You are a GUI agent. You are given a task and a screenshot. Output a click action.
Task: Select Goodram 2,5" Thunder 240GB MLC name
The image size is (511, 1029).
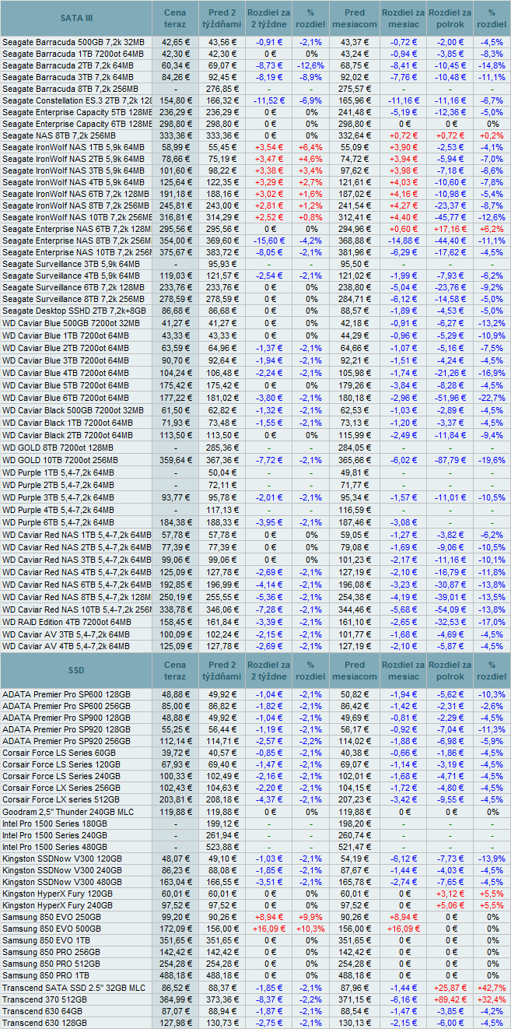coord(66,810)
